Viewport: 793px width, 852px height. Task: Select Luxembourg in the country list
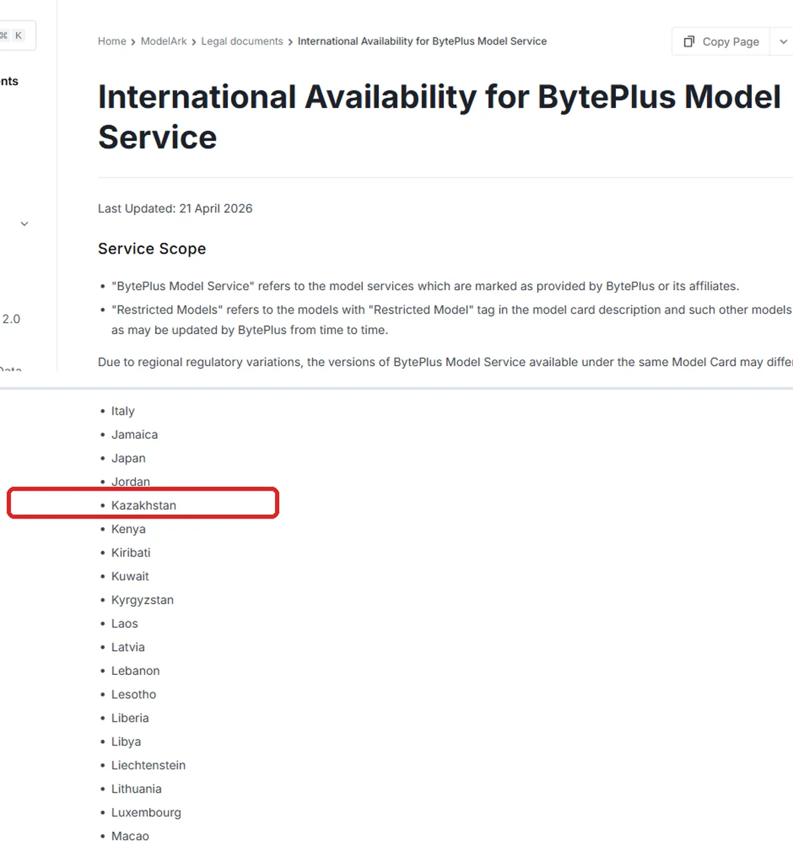(146, 813)
